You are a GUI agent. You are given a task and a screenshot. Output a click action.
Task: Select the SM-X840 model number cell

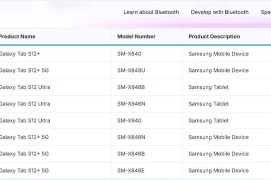click(x=129, y=54)
